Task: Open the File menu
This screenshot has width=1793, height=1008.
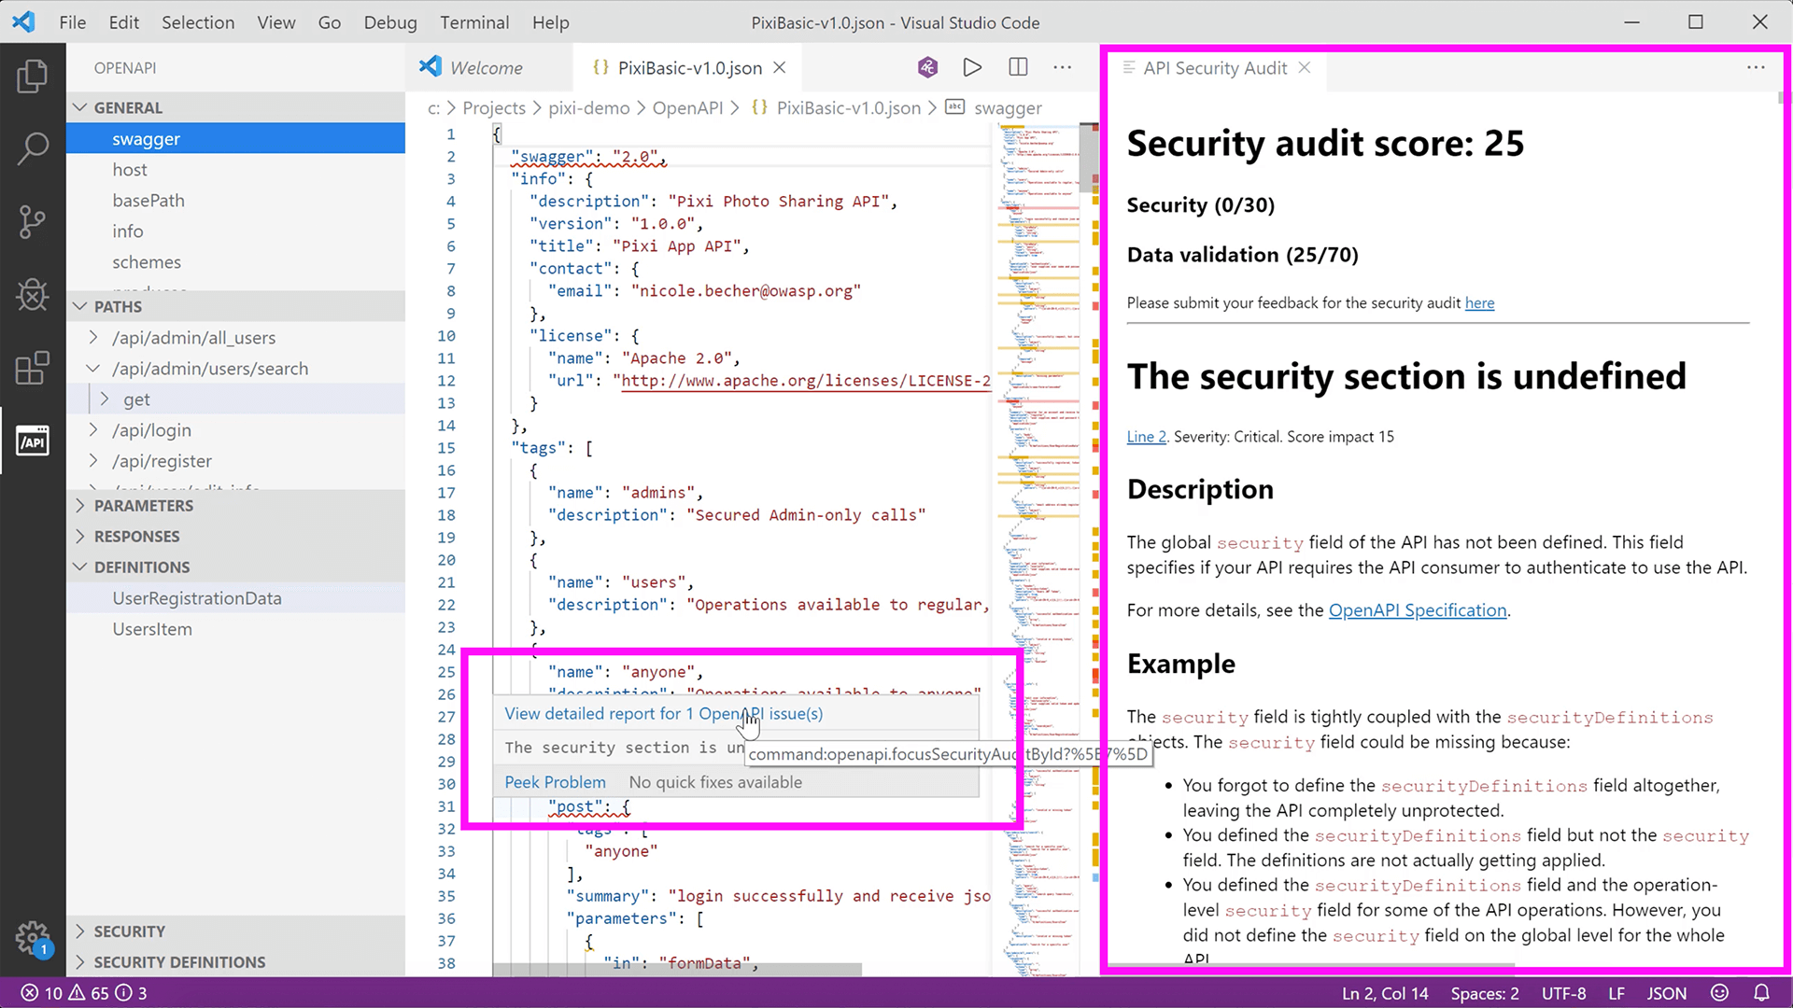Action: point(72,22)
